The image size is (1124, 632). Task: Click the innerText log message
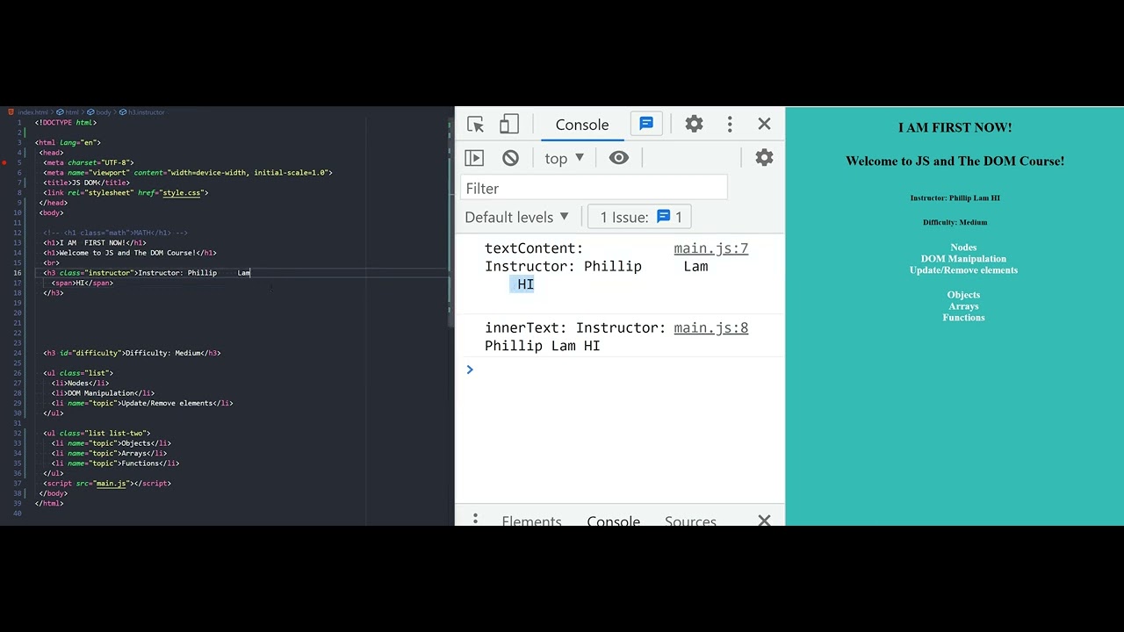coord(575,337)
